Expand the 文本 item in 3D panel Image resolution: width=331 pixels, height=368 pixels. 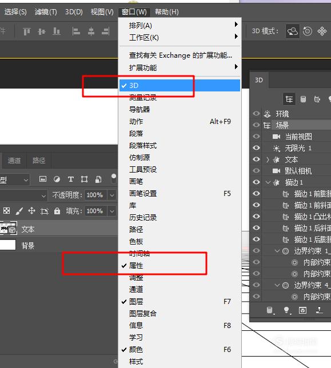click(x=268, y=159)
